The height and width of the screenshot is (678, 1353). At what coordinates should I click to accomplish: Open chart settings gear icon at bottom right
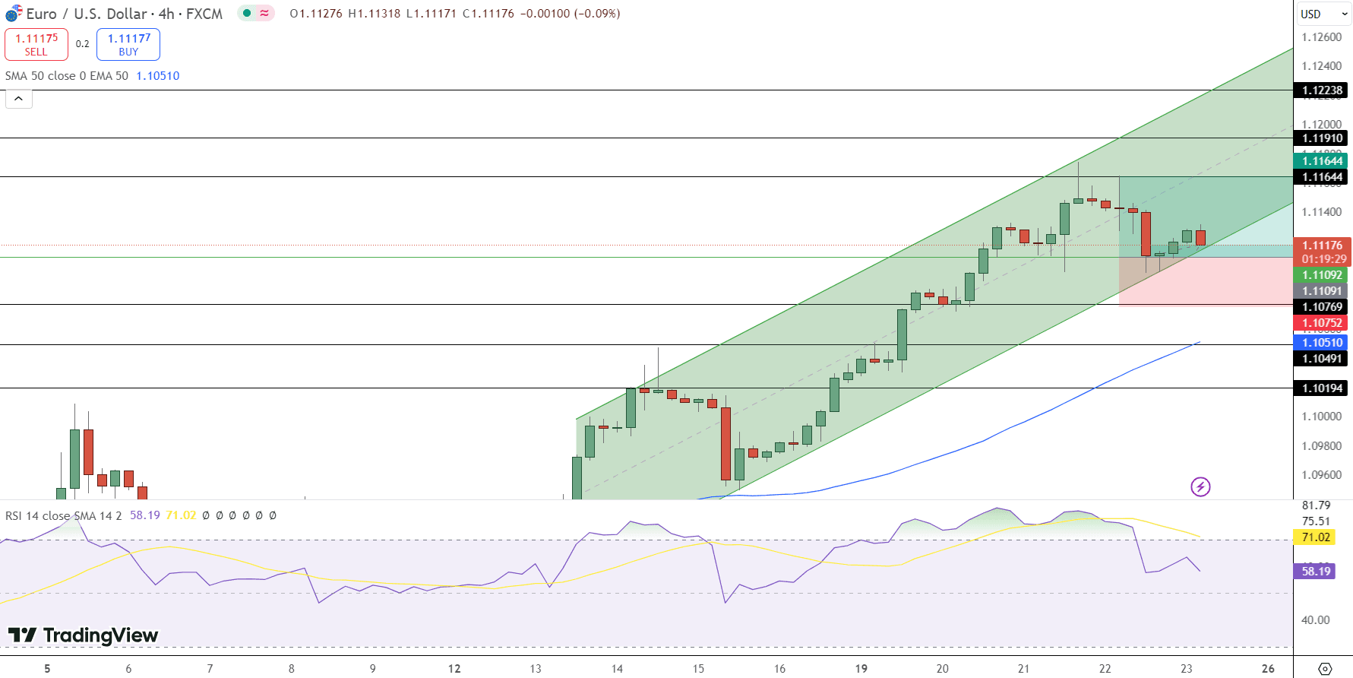pos(1325,669)
